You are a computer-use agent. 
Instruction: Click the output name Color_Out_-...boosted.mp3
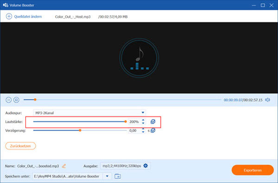tap(38, 166)
